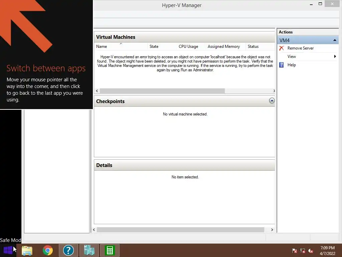
Task: Sort by Assigned Memory column header
Action: click(x=225, y=46)
